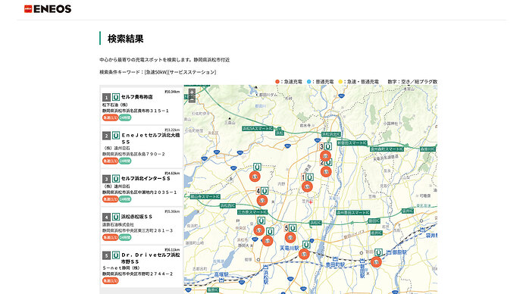Click the number 1 badge in the results list
Image resolution: width=523 pixels, height=294 pixels.
point(106,97)
